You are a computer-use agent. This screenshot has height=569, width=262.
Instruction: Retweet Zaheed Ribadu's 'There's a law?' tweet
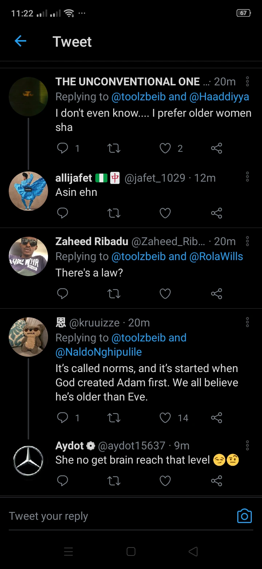coord(114,294)
